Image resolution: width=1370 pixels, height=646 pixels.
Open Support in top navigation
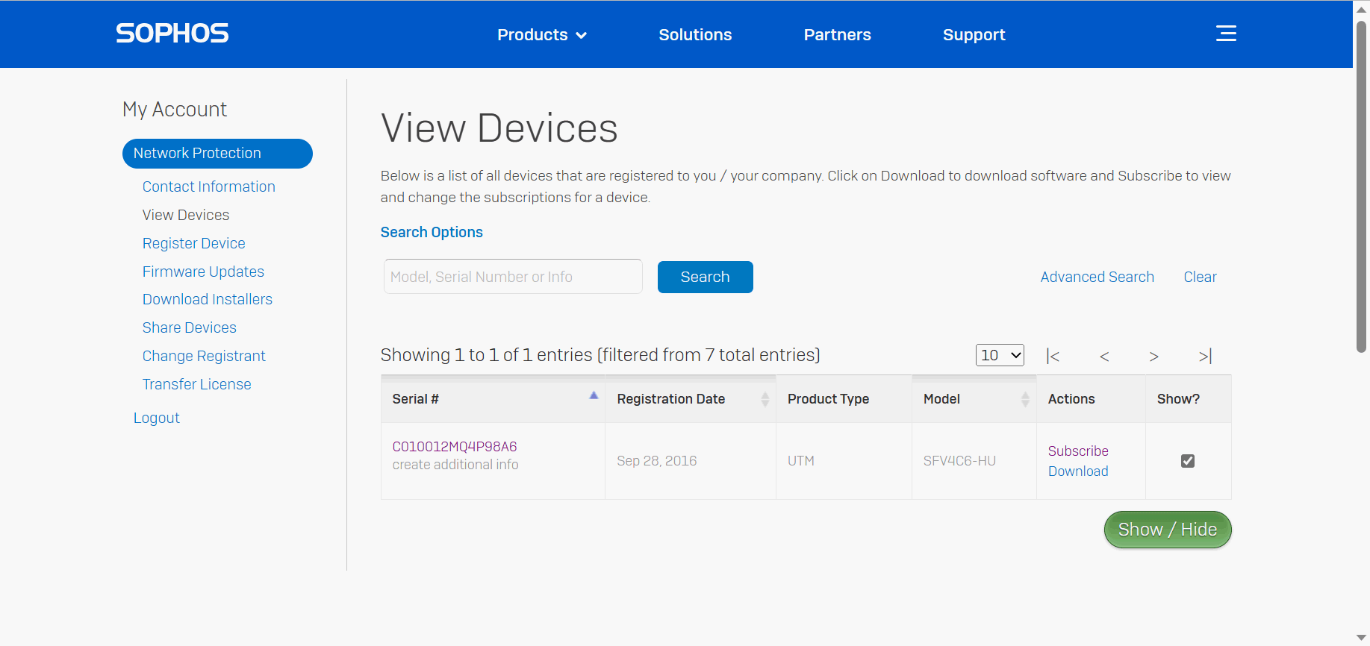pos(974,34)
